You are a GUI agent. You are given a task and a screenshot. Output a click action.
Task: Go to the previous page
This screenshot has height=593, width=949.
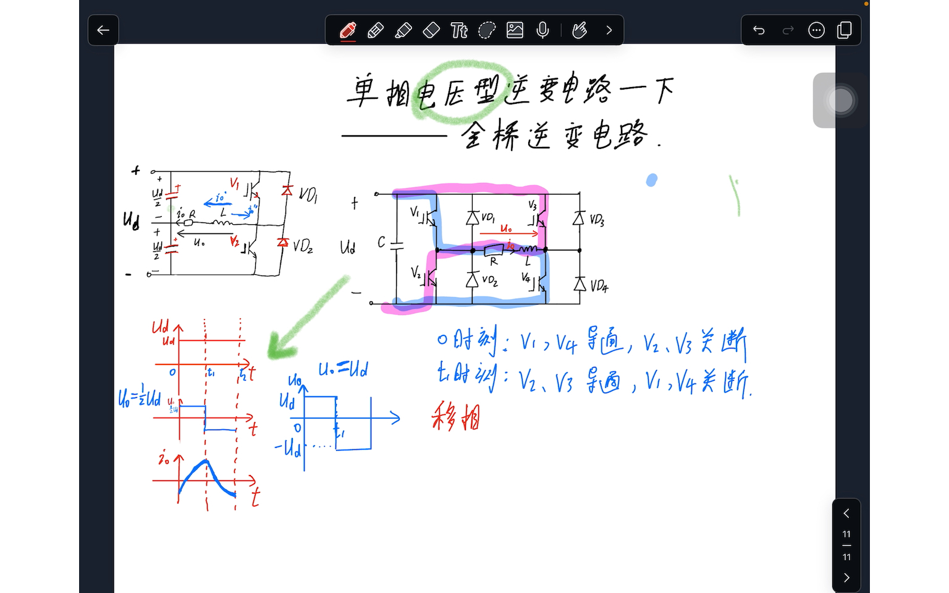click(846, 513)
